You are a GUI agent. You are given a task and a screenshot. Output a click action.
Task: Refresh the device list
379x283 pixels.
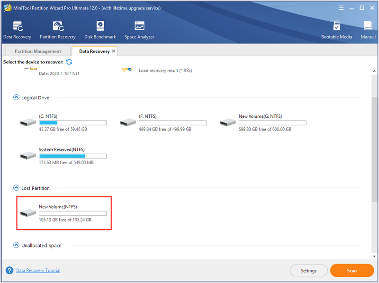click(69, 62)
